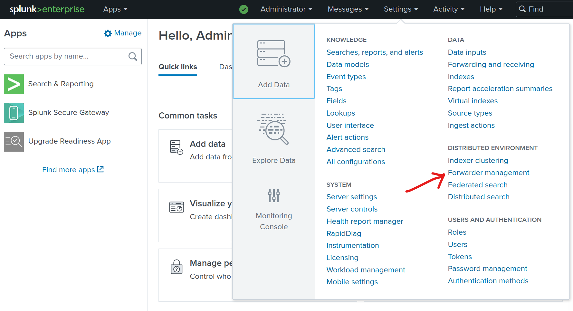Open Report acceleration summaries
This screenshot has height=311, width=573.
tap(500, 89)
